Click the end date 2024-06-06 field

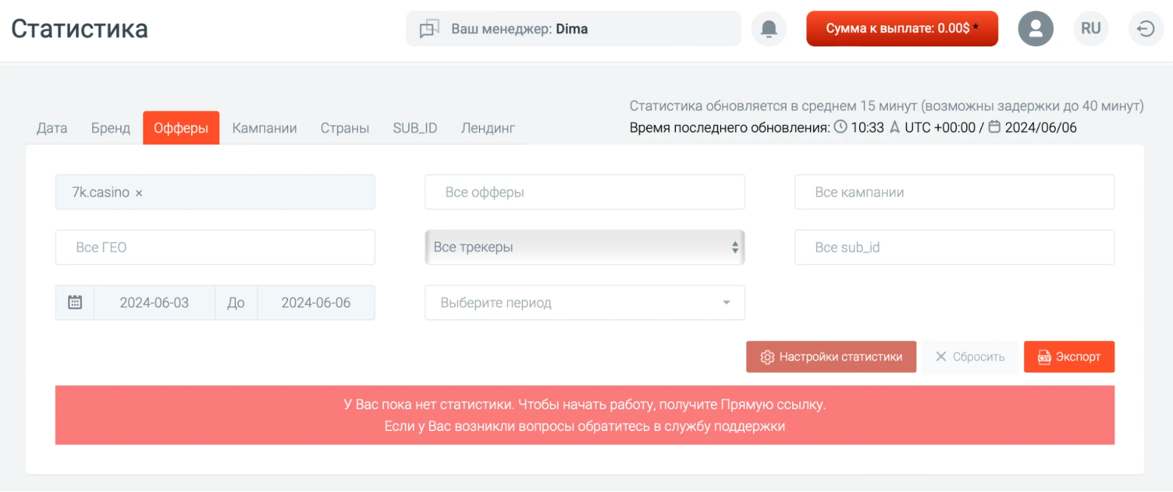pyautogui.click(x=316, y=302)
